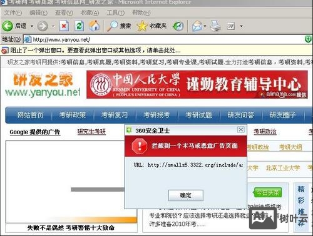This screenshot has height=236, width=313.
Task: Click the 中国人民大学 banner advertisement
Action: 197,84
